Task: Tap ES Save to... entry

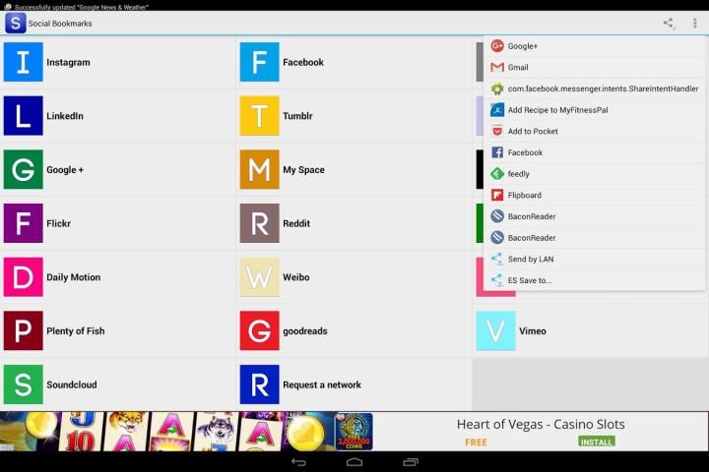Action: click(x=530, y=280)
